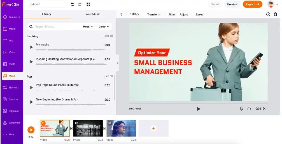The width and height of the screenshot is (282, 144).
Task: Click the video preview progress bar
Action: [x=198, y=104]
